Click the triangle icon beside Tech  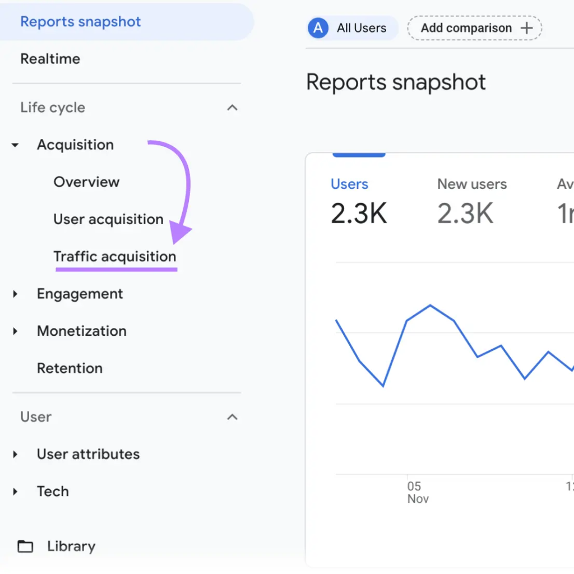(x=15, y=491)
